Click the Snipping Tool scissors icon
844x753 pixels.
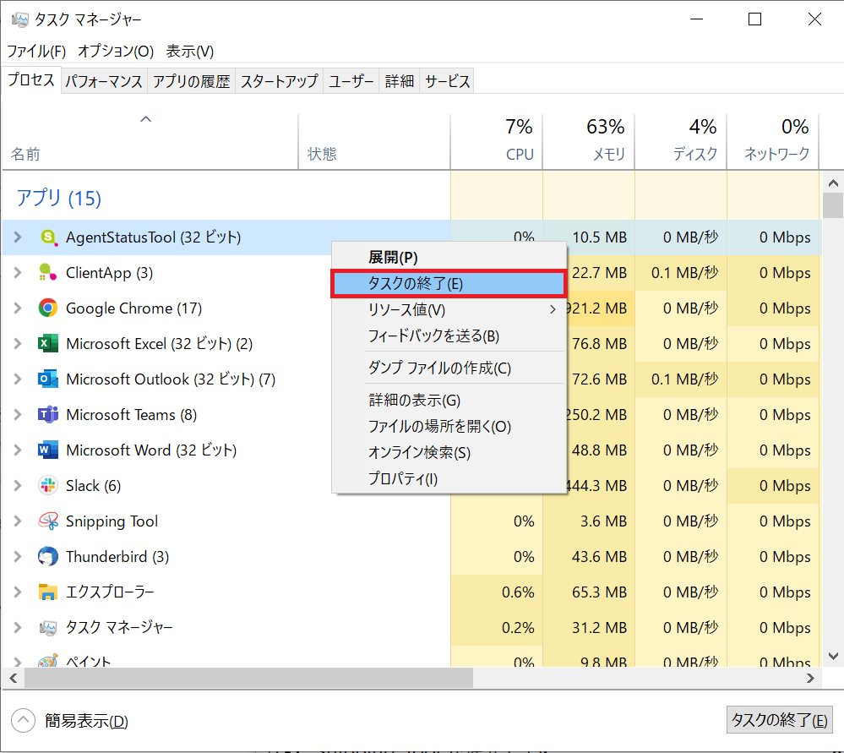pyautogui.click(x=48, y=521)
